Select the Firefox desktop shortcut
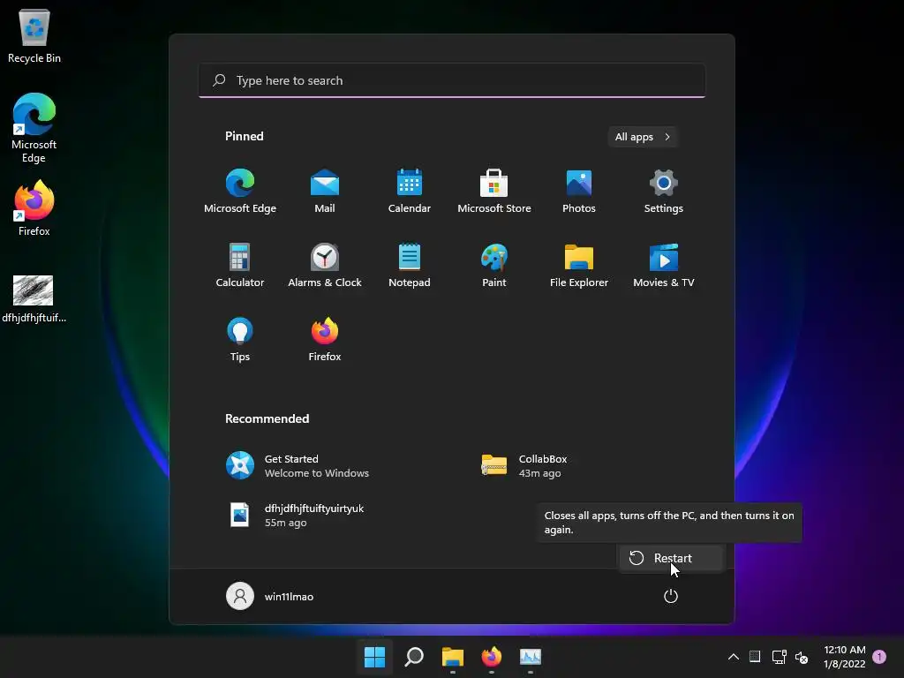Viewport: 904px width, 678px height. (34, 208)
